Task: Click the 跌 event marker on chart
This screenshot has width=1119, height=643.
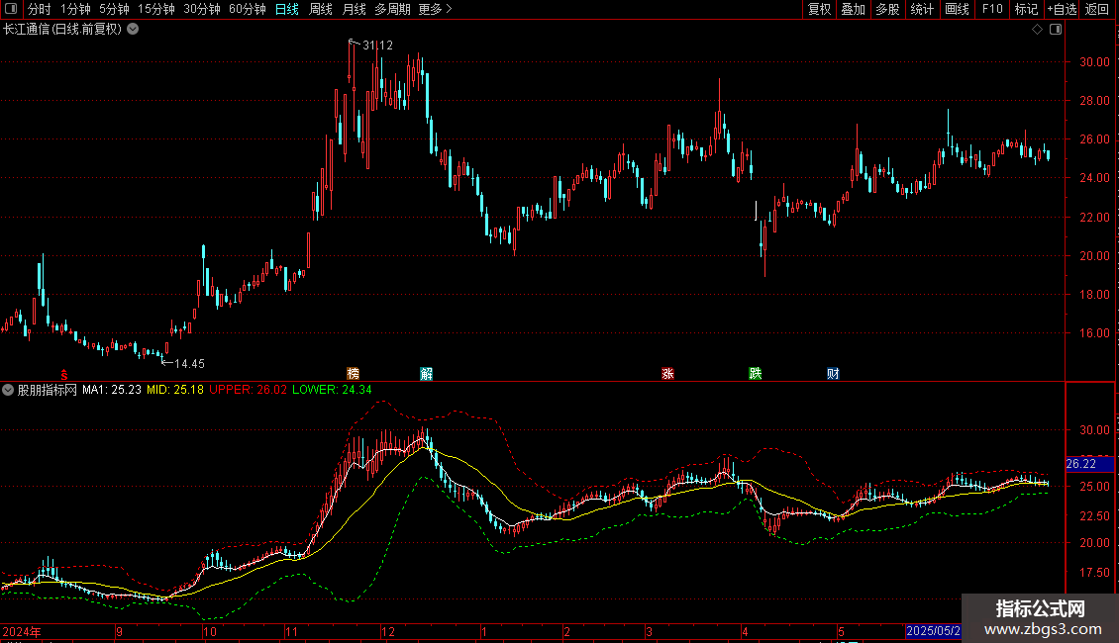Action: tap(755, 374)
